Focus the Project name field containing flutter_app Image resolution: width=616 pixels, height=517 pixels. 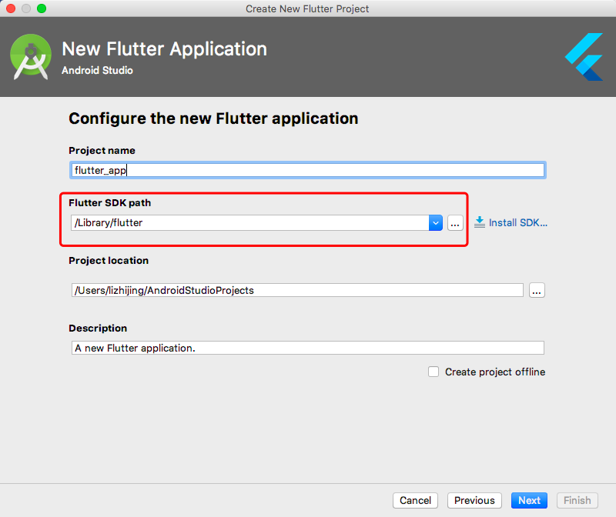click(307, 170)
